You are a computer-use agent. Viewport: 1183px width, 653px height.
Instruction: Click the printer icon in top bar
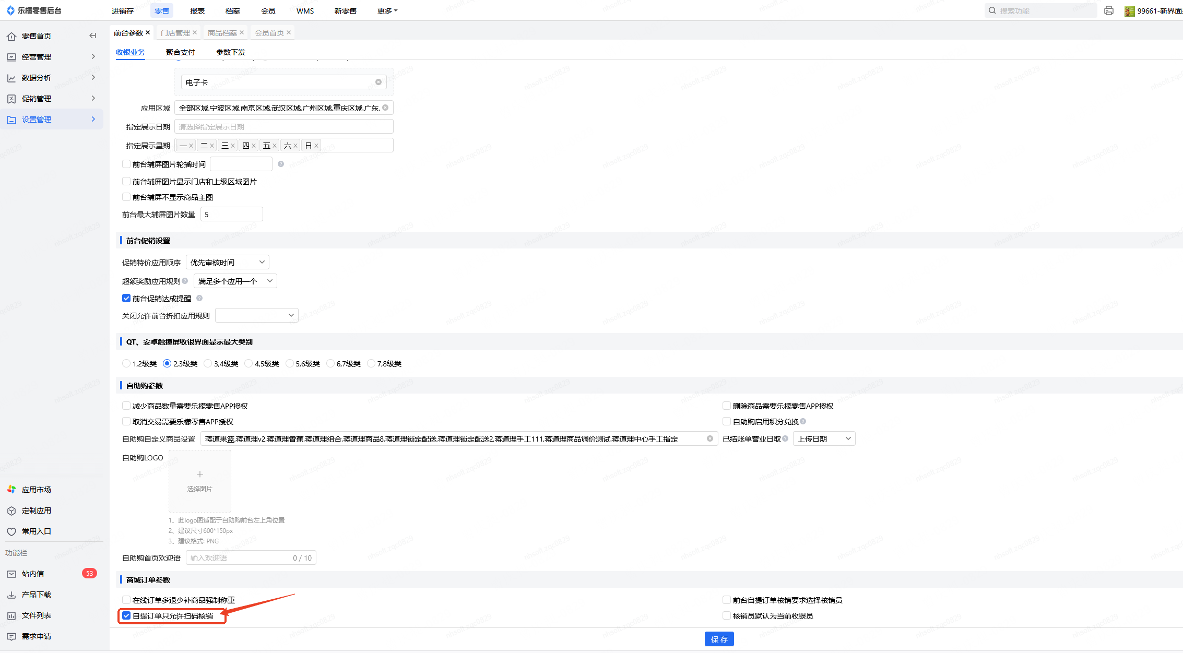tap(1108, 10)
